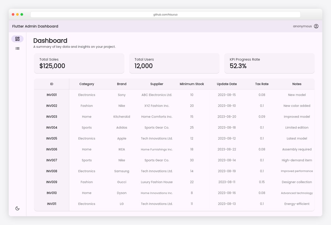Click the Limited edition note
331x225 pixels.
point(297,128)
